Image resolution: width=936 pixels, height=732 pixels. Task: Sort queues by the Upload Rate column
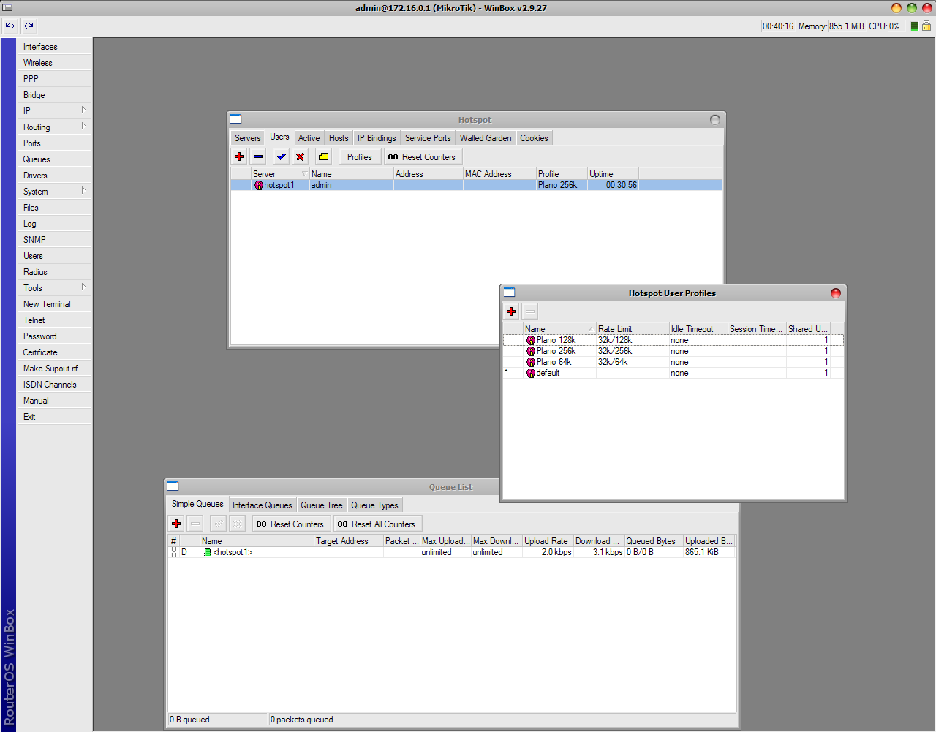click(x=548, y=541)
